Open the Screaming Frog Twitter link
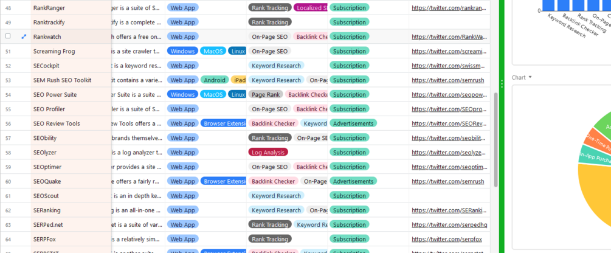This screenshot has height=253, width=611. click(449, 51)
